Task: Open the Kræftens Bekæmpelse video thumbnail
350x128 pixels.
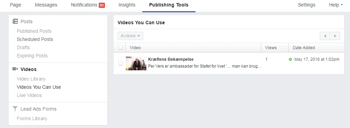Action: click(x=136, y=63)
